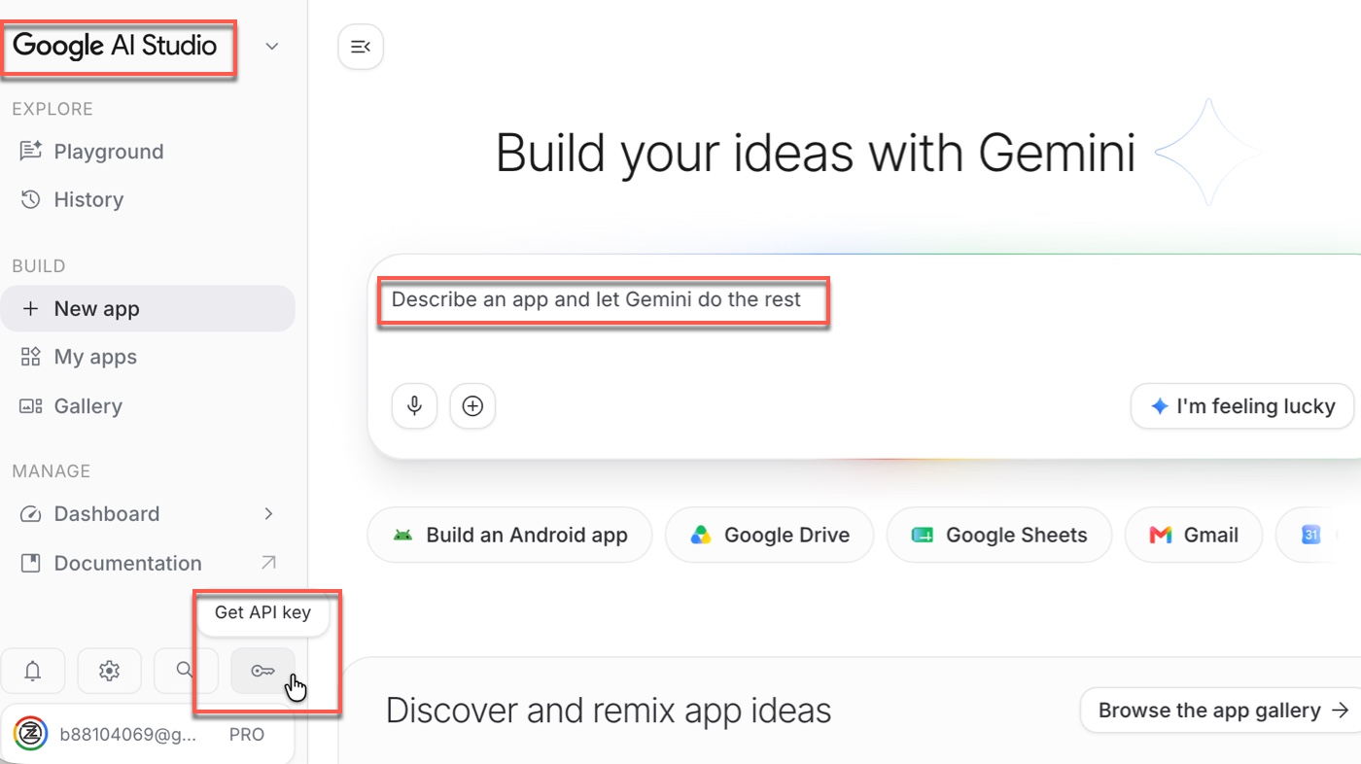Click the Playground sparkle-list icon
The image size is (1361, 764).
[x=31, y=151]
